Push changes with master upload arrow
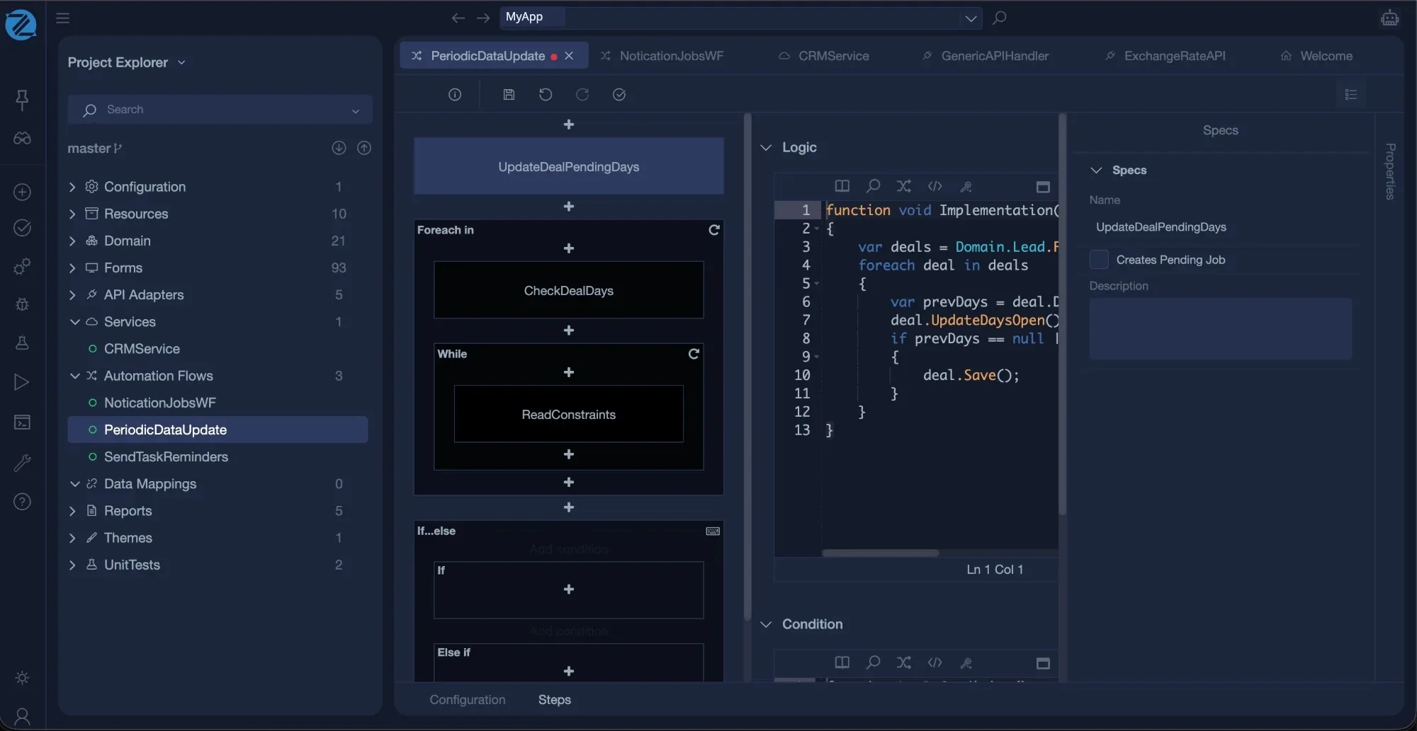1417x731 pixels. [364, 148]
